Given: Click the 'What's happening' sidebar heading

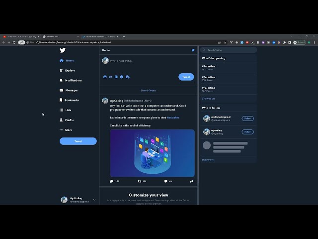Looking at the screenshot, I should pyautogui.click(x=213, y=58).
